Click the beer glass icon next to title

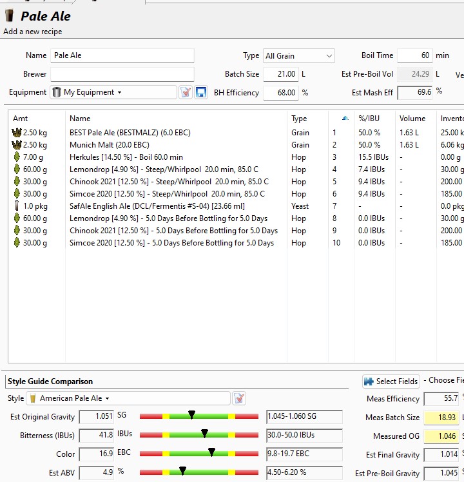pos(10,16)
